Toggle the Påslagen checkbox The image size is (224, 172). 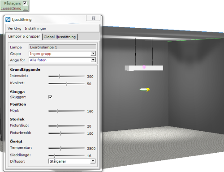pyautogui.click(x=25, y=3)
